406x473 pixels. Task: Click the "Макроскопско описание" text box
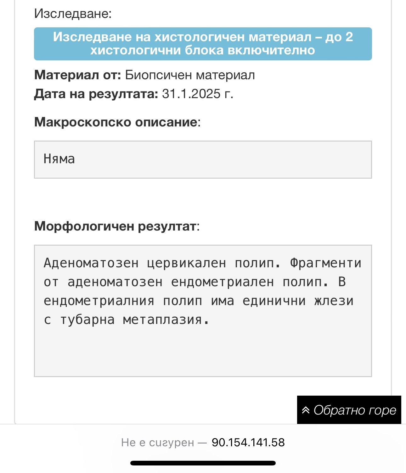tap(203, 159)
